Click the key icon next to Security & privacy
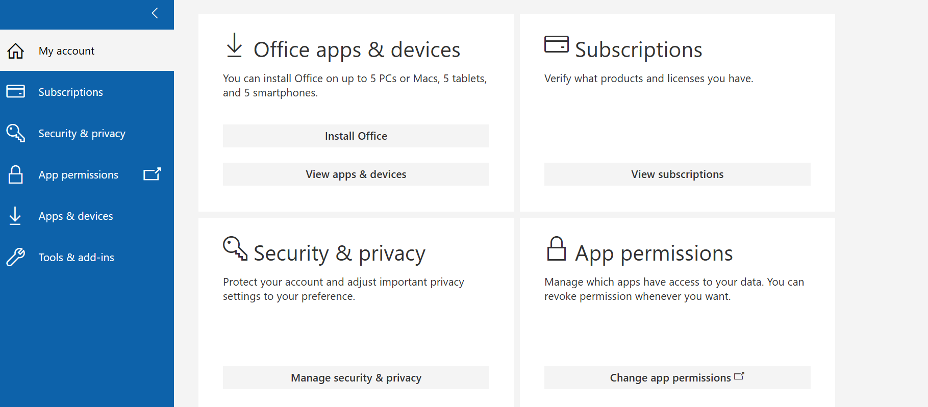The image size is (928, 407). point(16,133)
